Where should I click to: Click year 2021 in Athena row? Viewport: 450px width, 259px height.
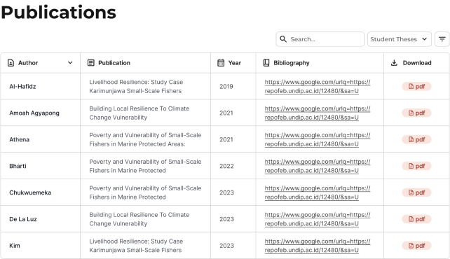click(226, 139)
